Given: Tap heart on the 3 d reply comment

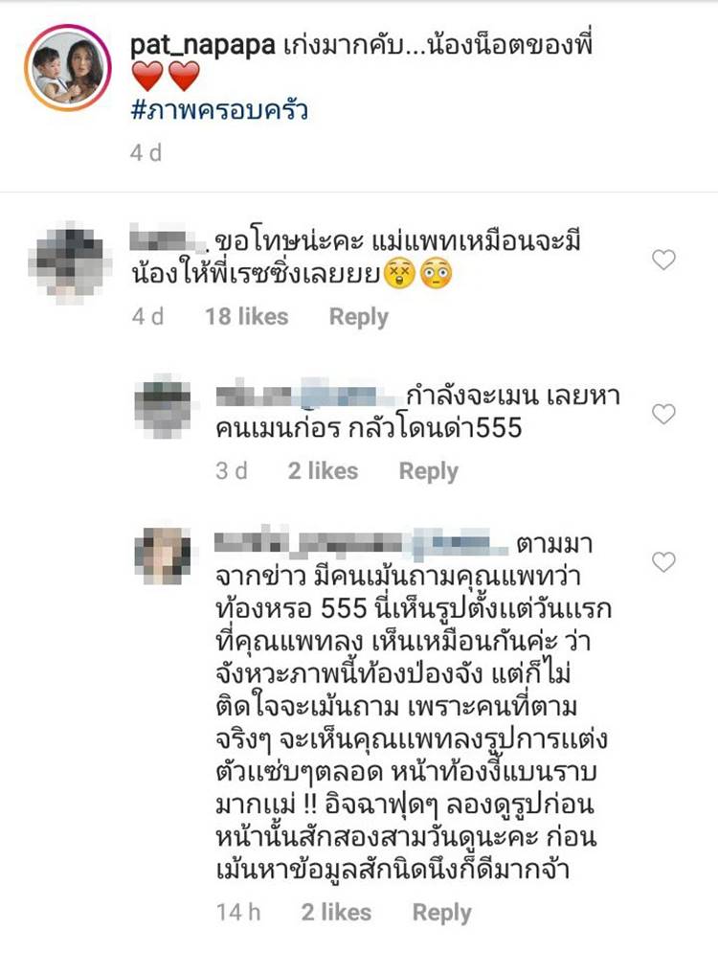Looking at the screenshot, I should [x=663, y=415].
